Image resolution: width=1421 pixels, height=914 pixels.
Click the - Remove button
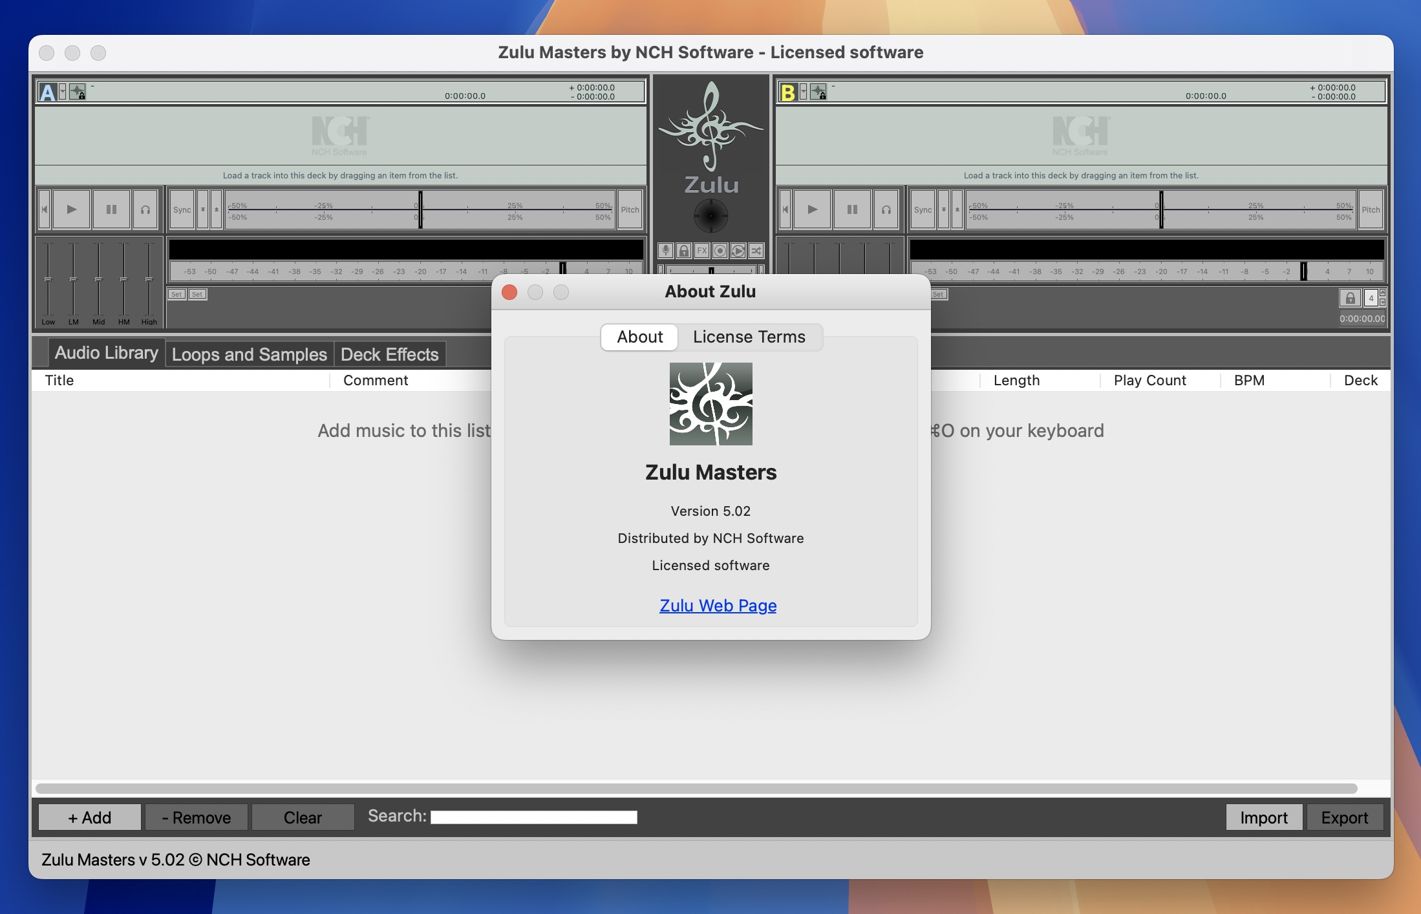[197, 818]
